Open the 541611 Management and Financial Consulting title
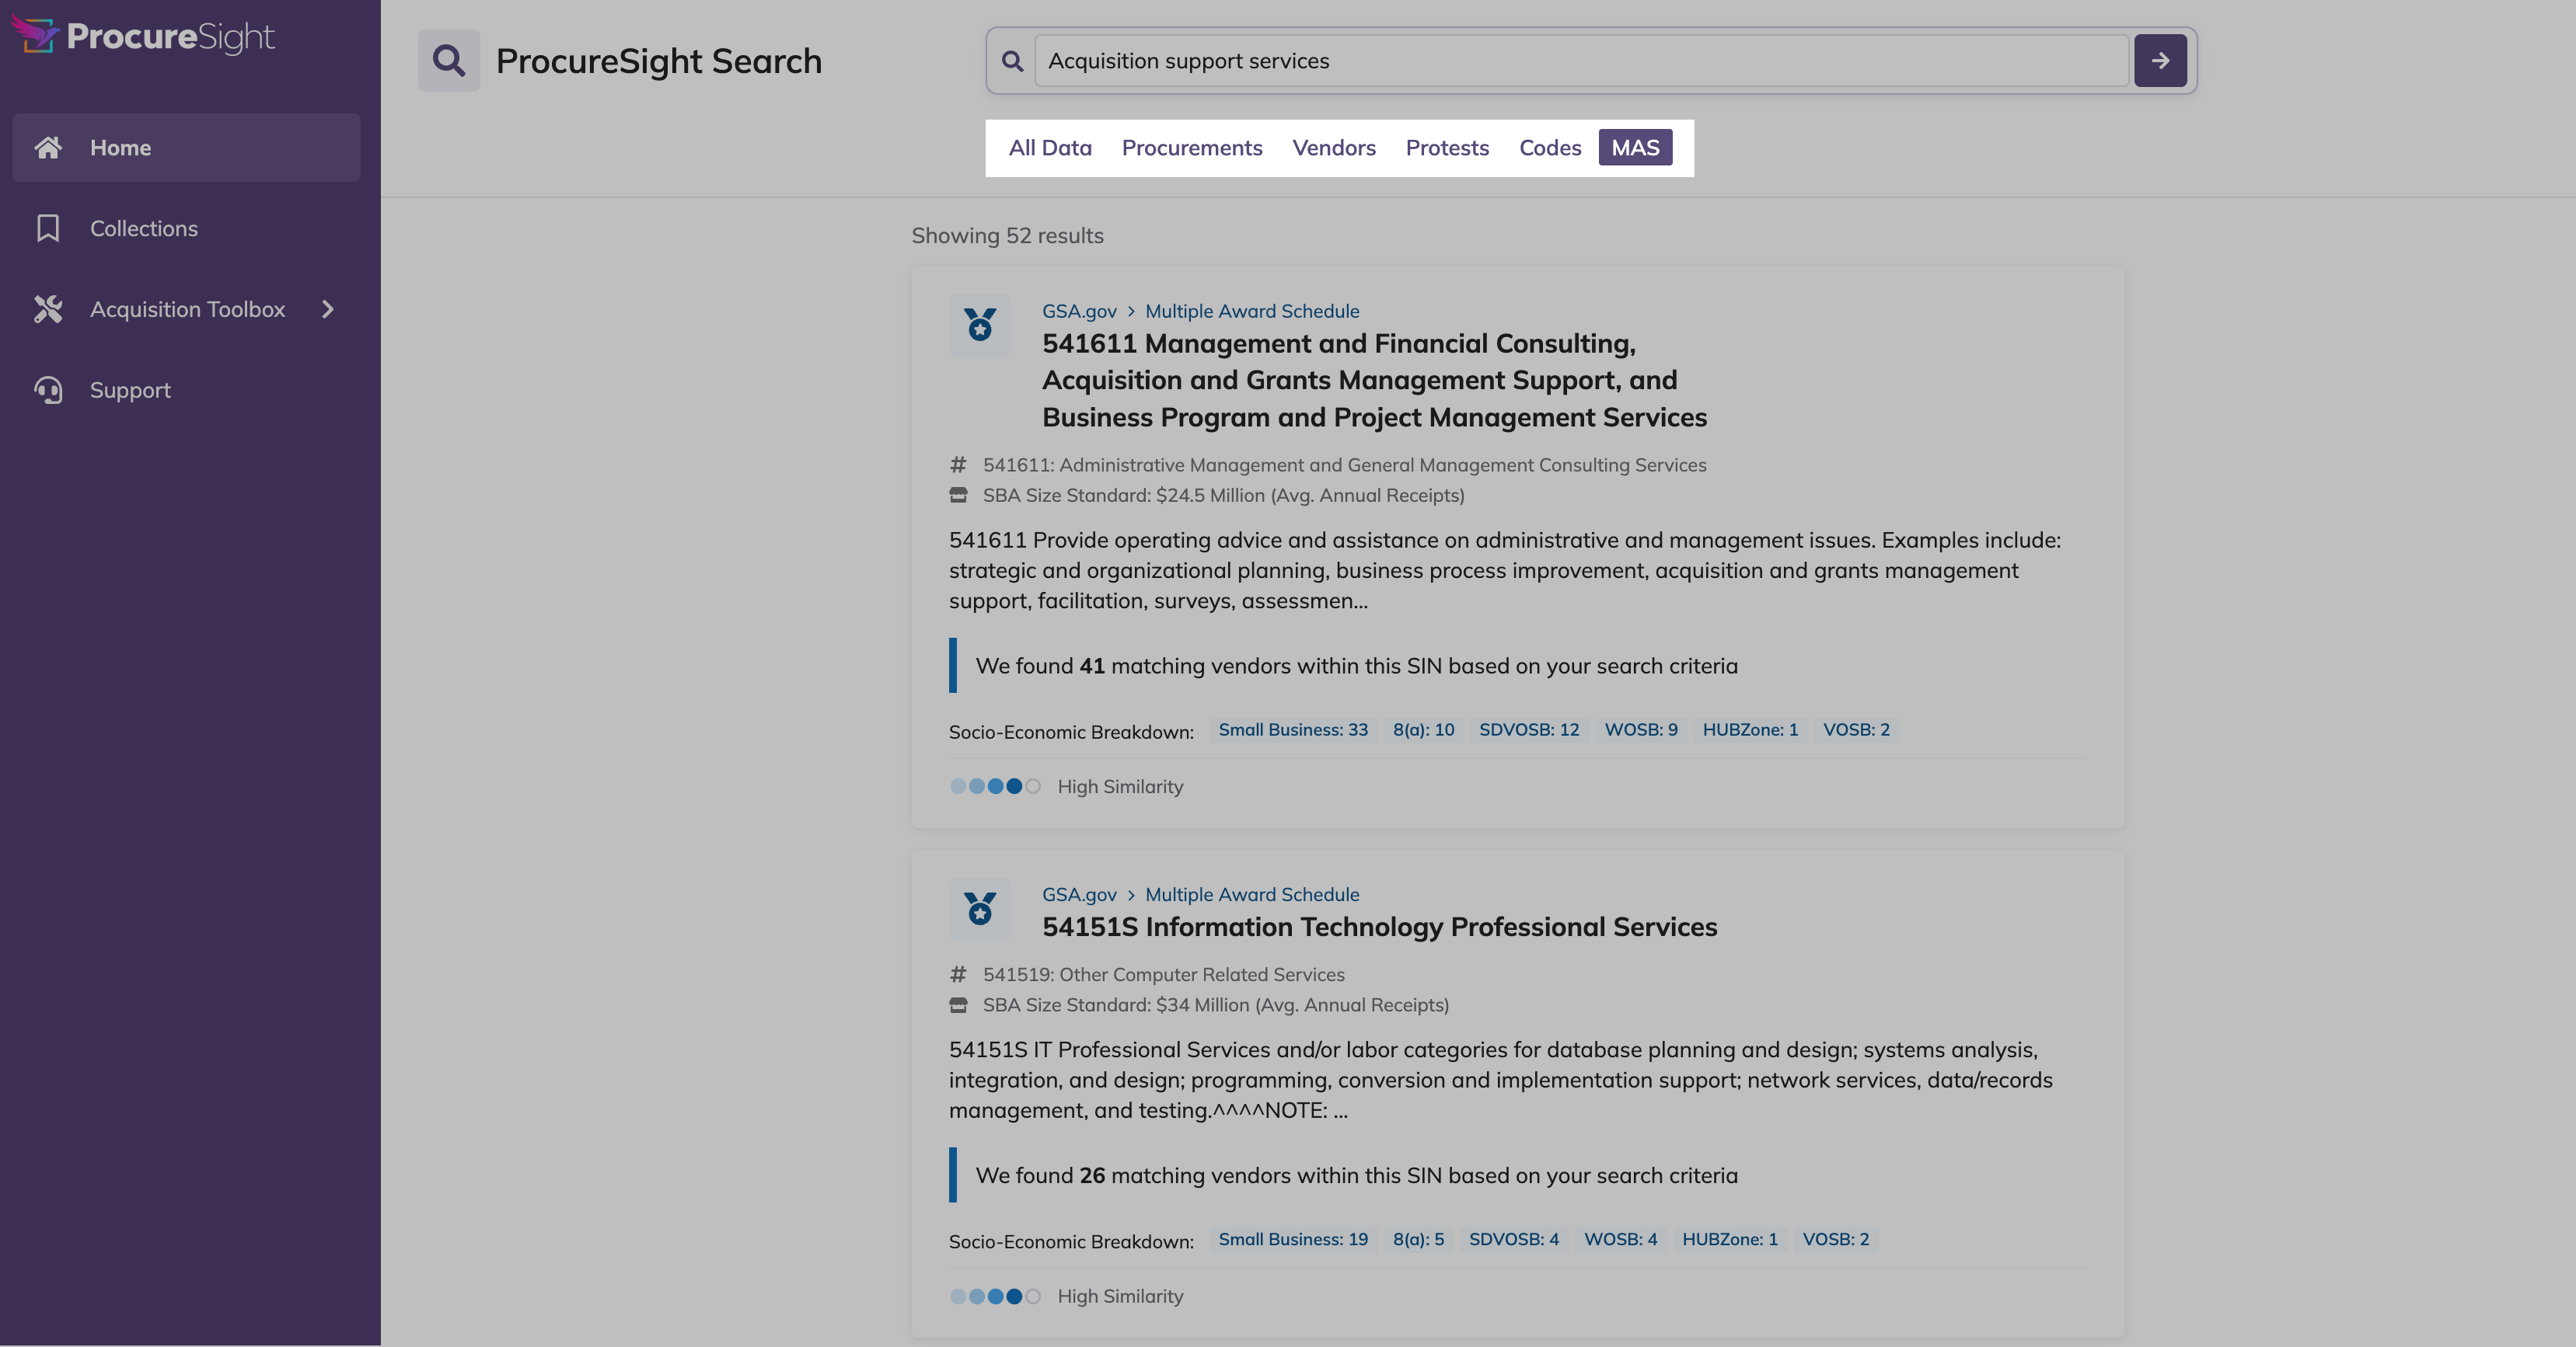Viewport: 2576px width, 1347px height. click(1375, 381)
